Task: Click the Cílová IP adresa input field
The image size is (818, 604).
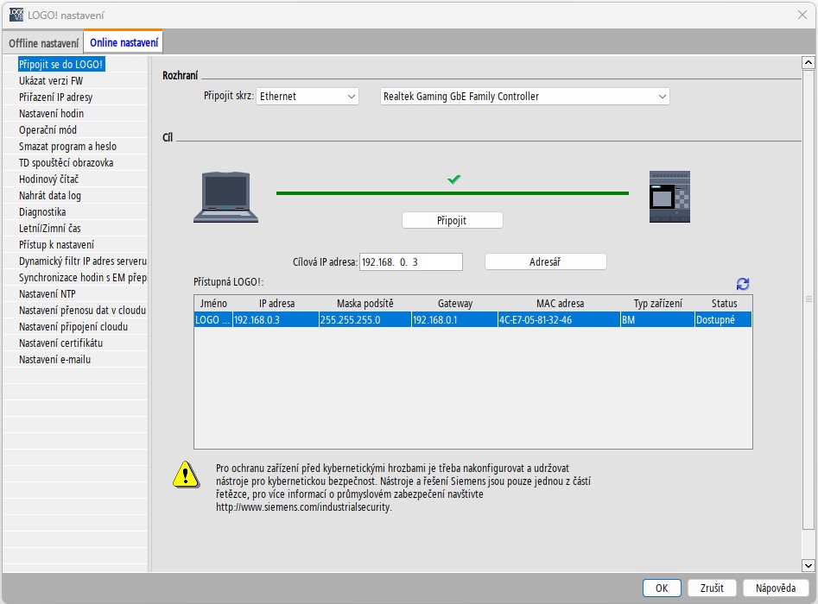Action: pyautogui.click(x=411, y=262)
